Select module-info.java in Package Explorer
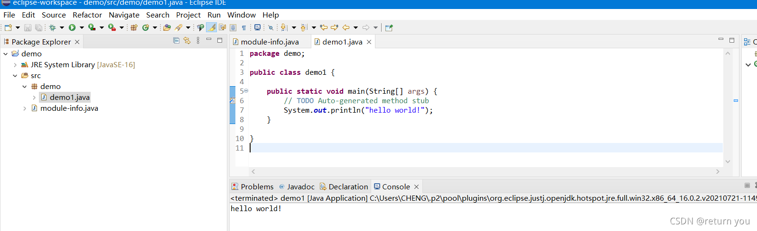The width and height of the screenshot is (757, 231). [69, 108]
